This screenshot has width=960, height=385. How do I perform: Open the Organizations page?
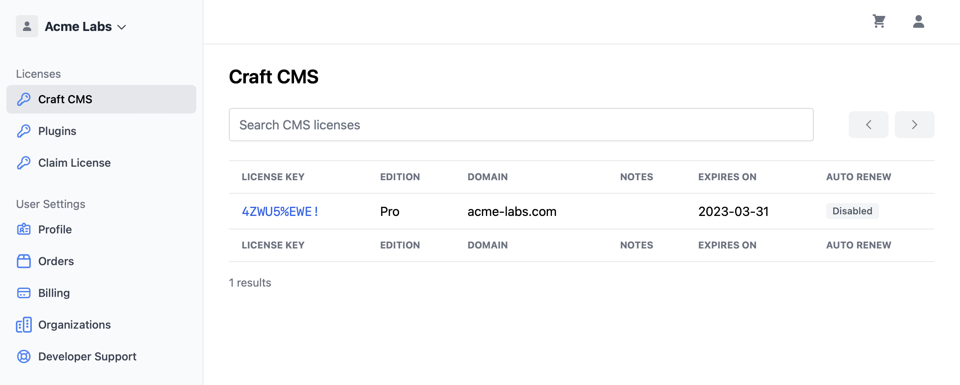tap(101, 325)
